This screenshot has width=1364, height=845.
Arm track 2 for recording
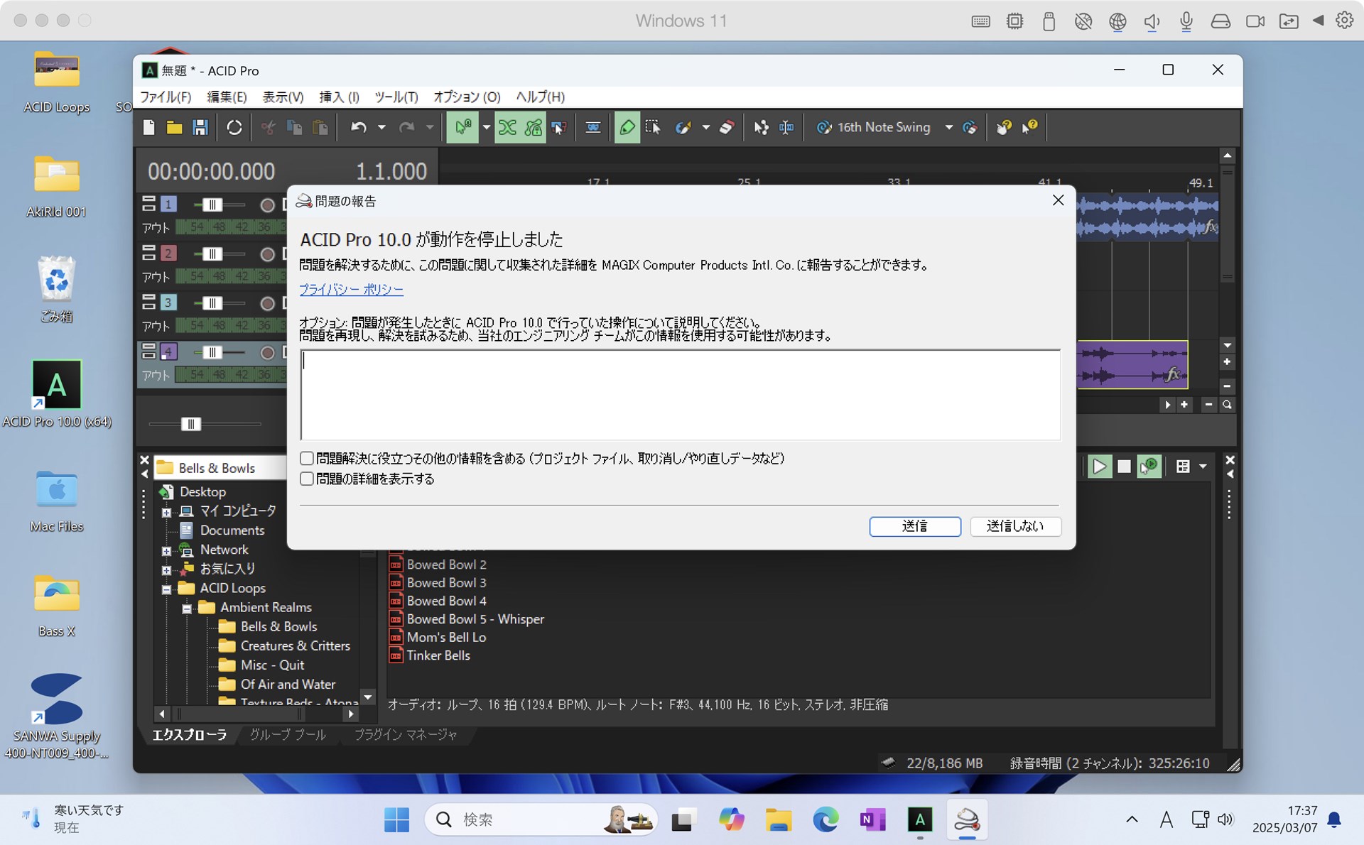[267, 254]
